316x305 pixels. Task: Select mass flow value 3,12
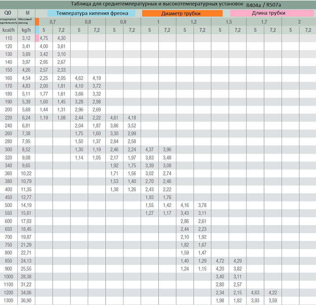[x=26, y=38]
